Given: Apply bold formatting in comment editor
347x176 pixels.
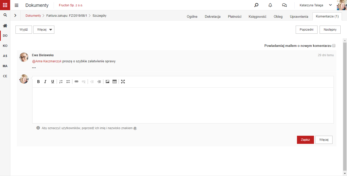Looking at the screenshot, I should 39,82.
